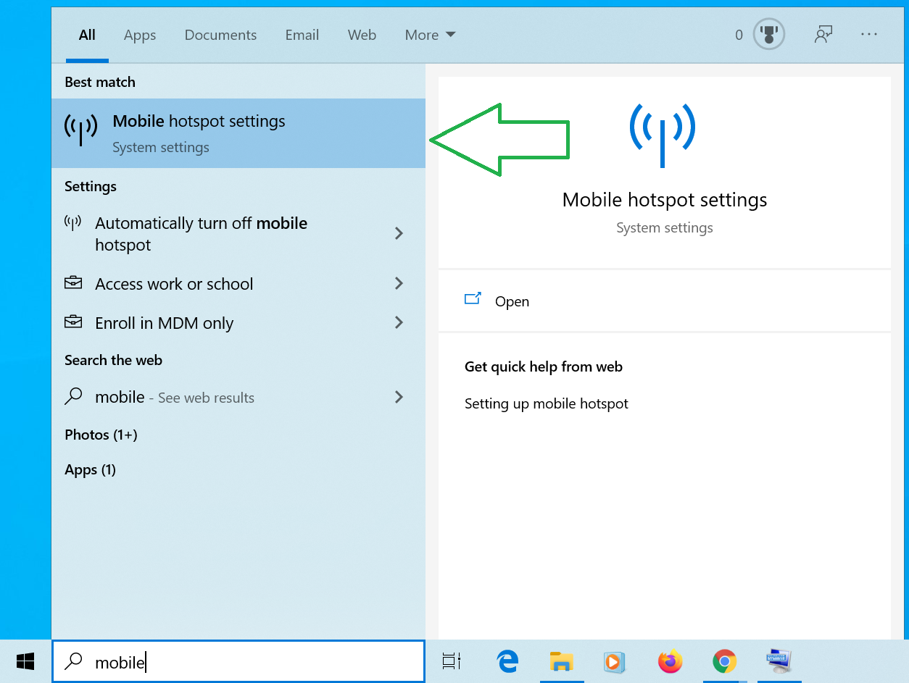Switch to the Documents search tab
The image size is (909, 683).
(x=220, y=35)
